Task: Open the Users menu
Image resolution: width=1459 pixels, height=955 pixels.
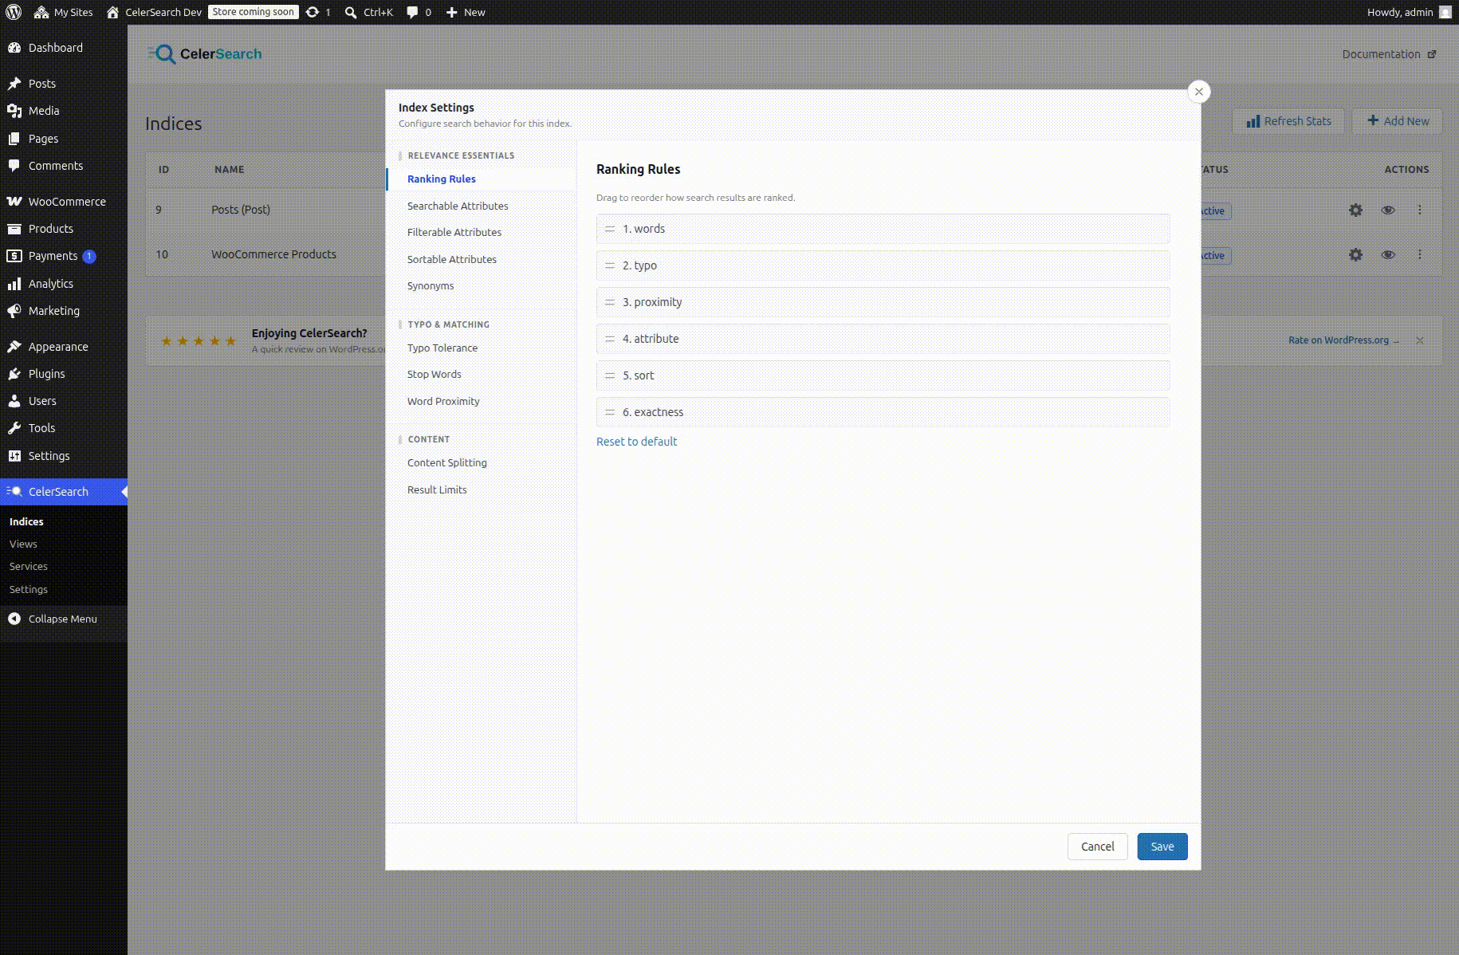Action: click(x=64, y=401)
